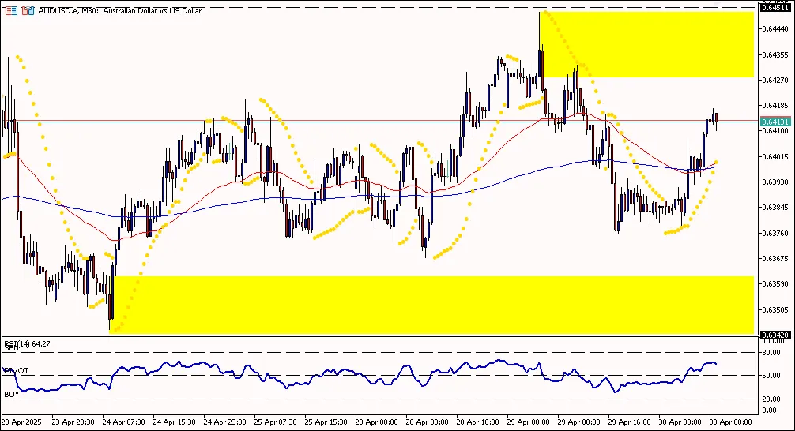Click the 29 Apr 16:00 time label
795x431 pixels.
[630, 422]
